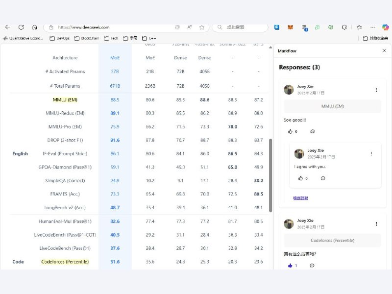
Task: View site info via the address bar lock icon
Action: click(x=51, y=27)
